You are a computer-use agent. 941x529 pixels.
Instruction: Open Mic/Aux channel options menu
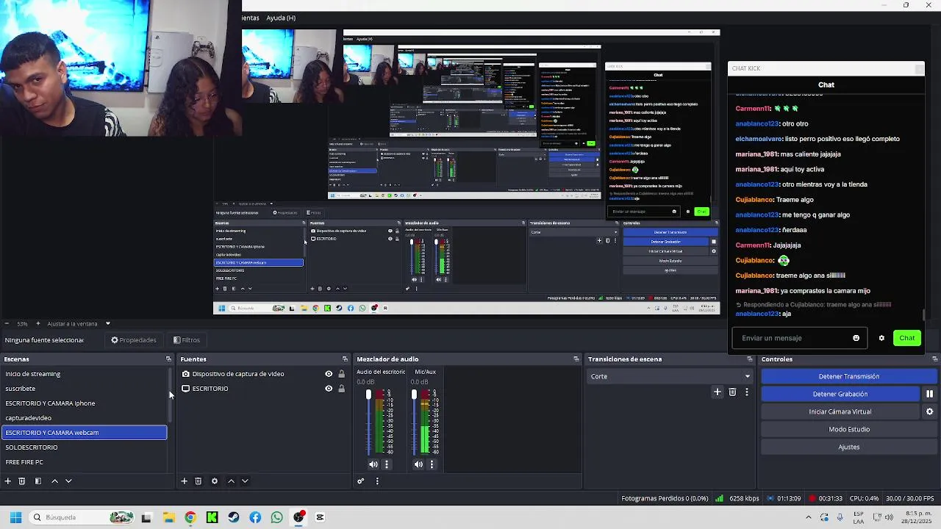click(432, 464)
